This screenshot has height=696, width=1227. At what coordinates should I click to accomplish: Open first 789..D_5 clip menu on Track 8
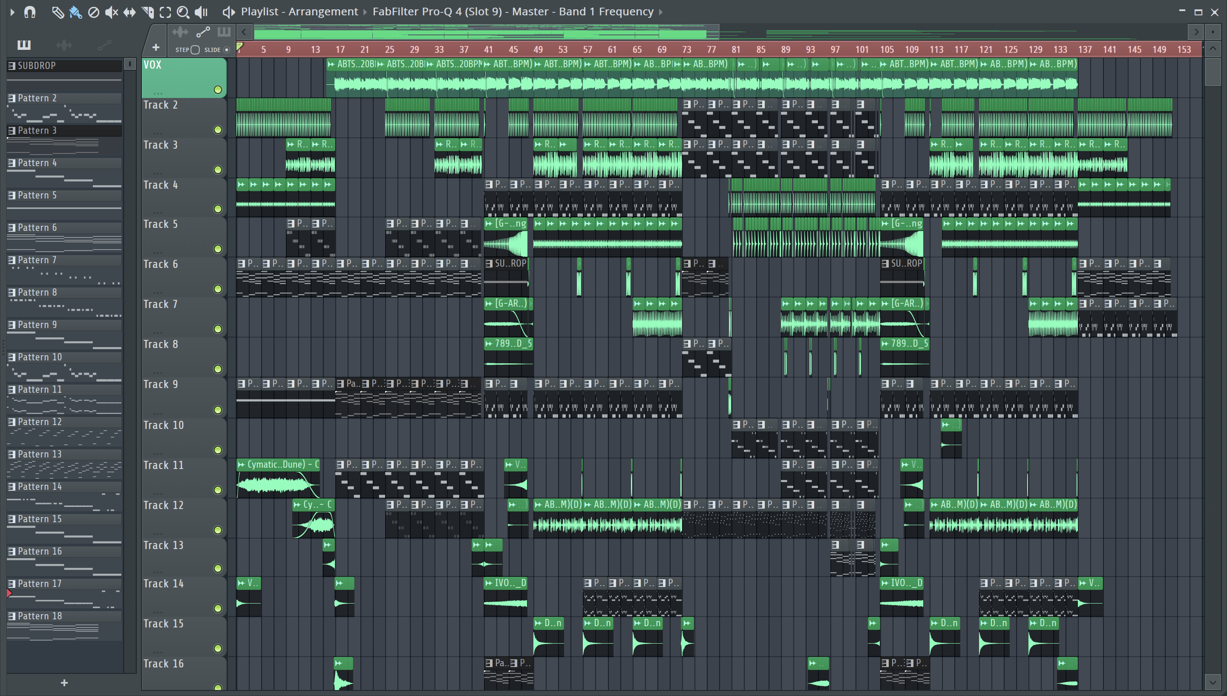[489, 343]
